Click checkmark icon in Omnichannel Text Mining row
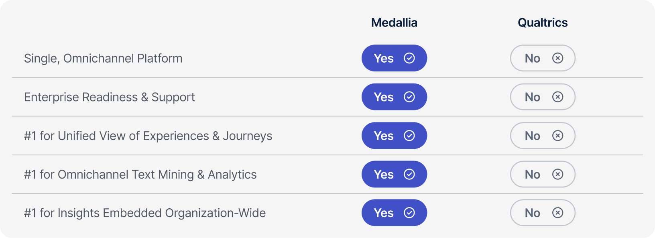Screen dimensions: 655x238 point(409,174)
